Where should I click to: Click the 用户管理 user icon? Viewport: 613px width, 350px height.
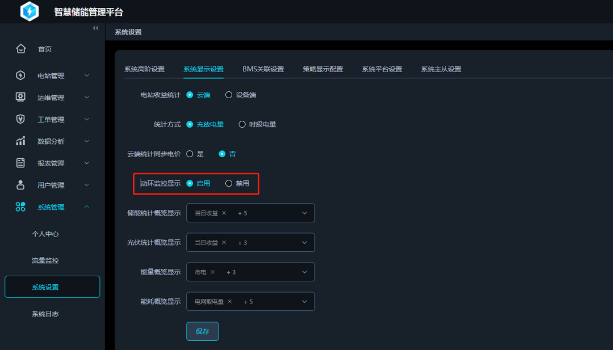click(20, 185)
